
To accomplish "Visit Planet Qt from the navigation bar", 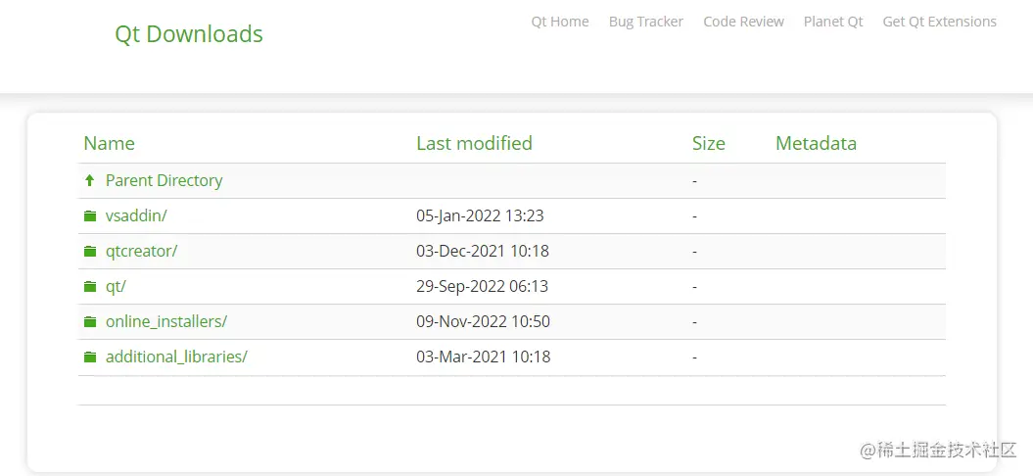I will coord(833,22).
